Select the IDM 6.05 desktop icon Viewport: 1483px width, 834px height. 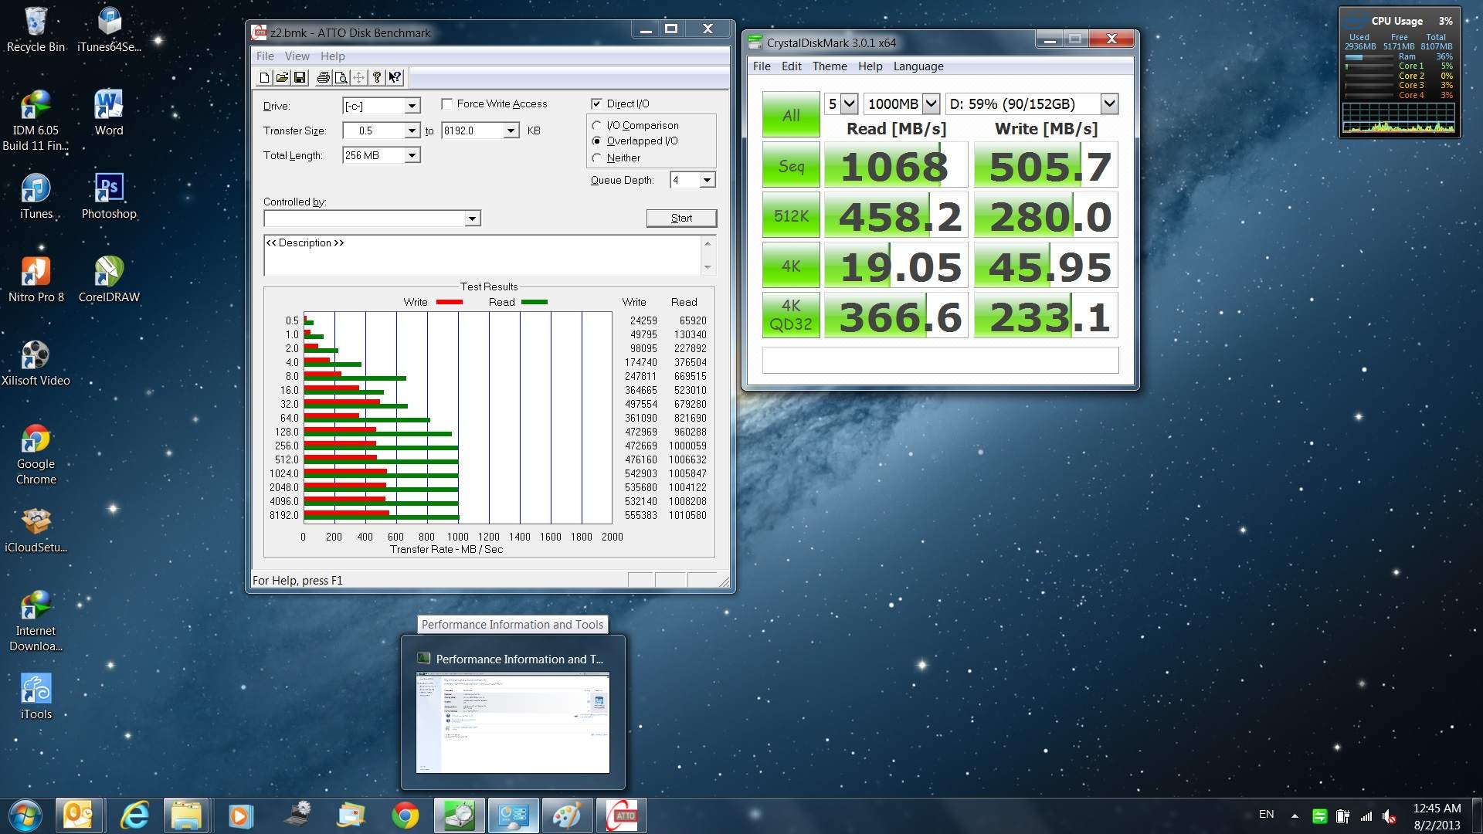coord(36,120)
